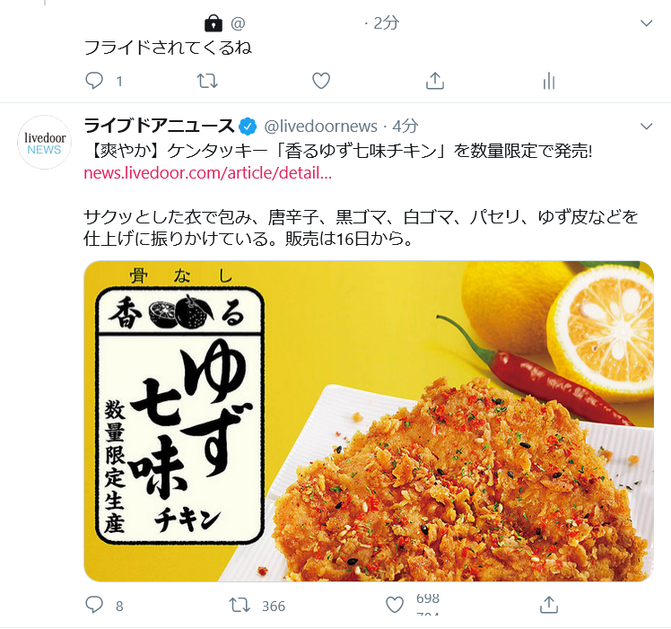Click the verified badge beside ライブドアニュース
Image resolution: width=671 pixels, height=629 pixels.
pyautogui.click(x=248, y=127)
